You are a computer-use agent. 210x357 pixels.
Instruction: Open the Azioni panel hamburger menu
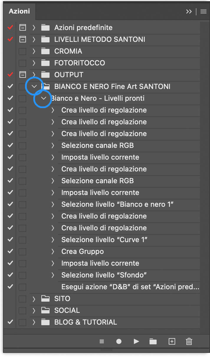click(x=203, y=11)
